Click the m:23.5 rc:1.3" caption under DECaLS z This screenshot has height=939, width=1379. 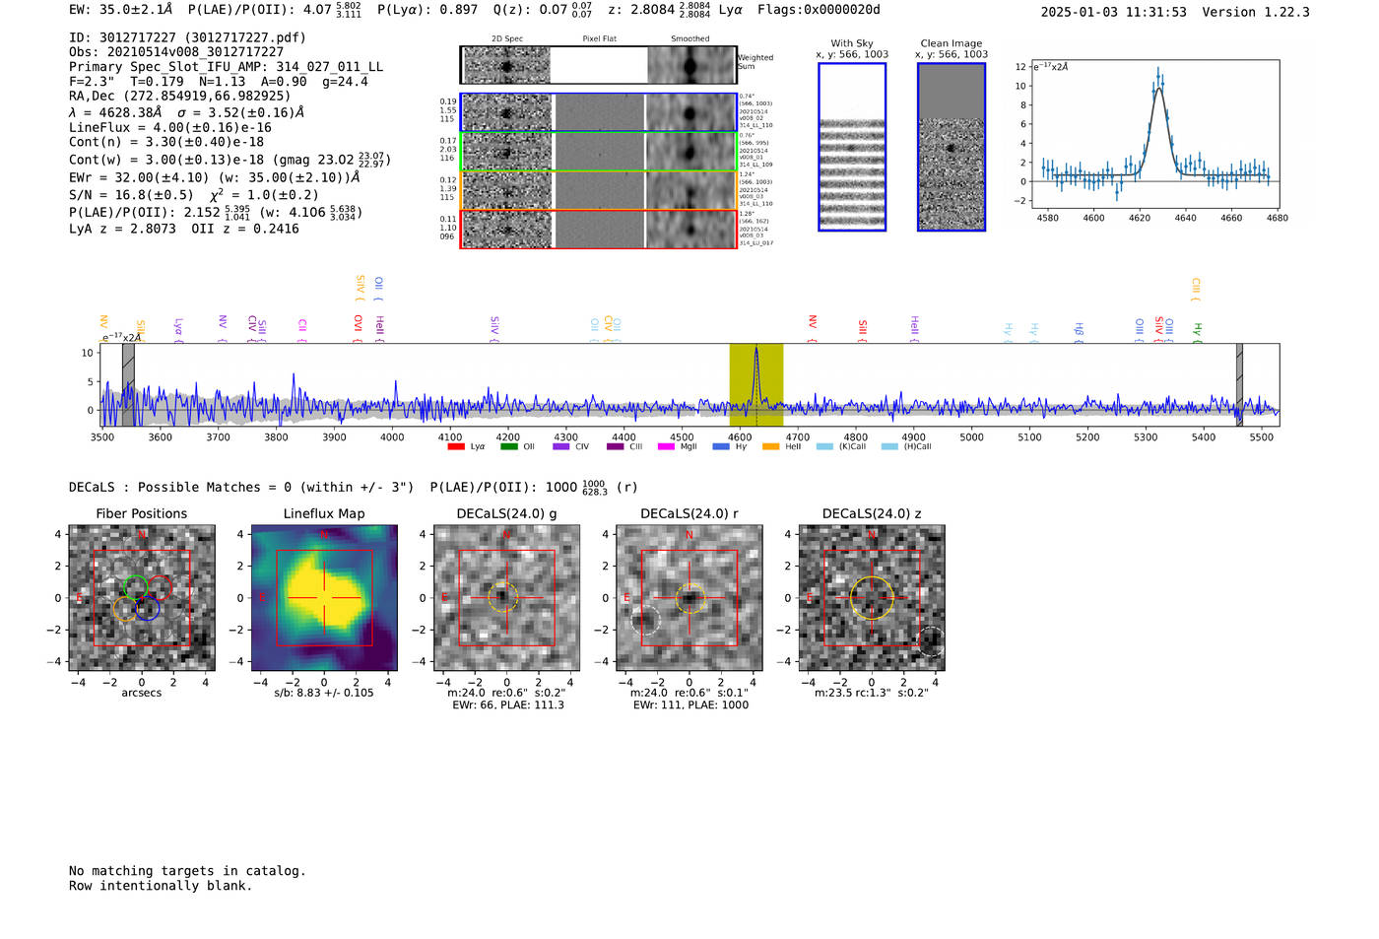872,693
